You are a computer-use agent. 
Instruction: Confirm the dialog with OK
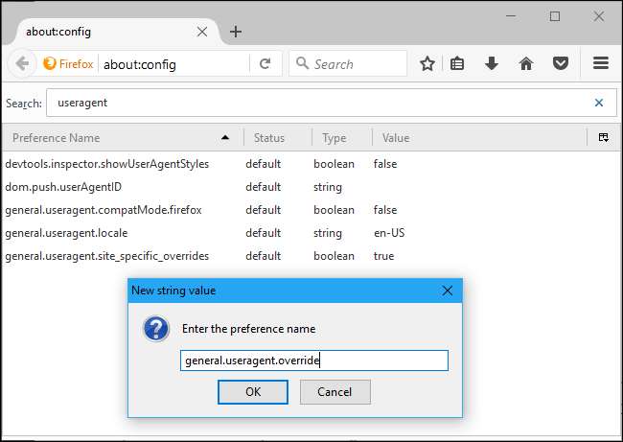[x=252, y=391]
